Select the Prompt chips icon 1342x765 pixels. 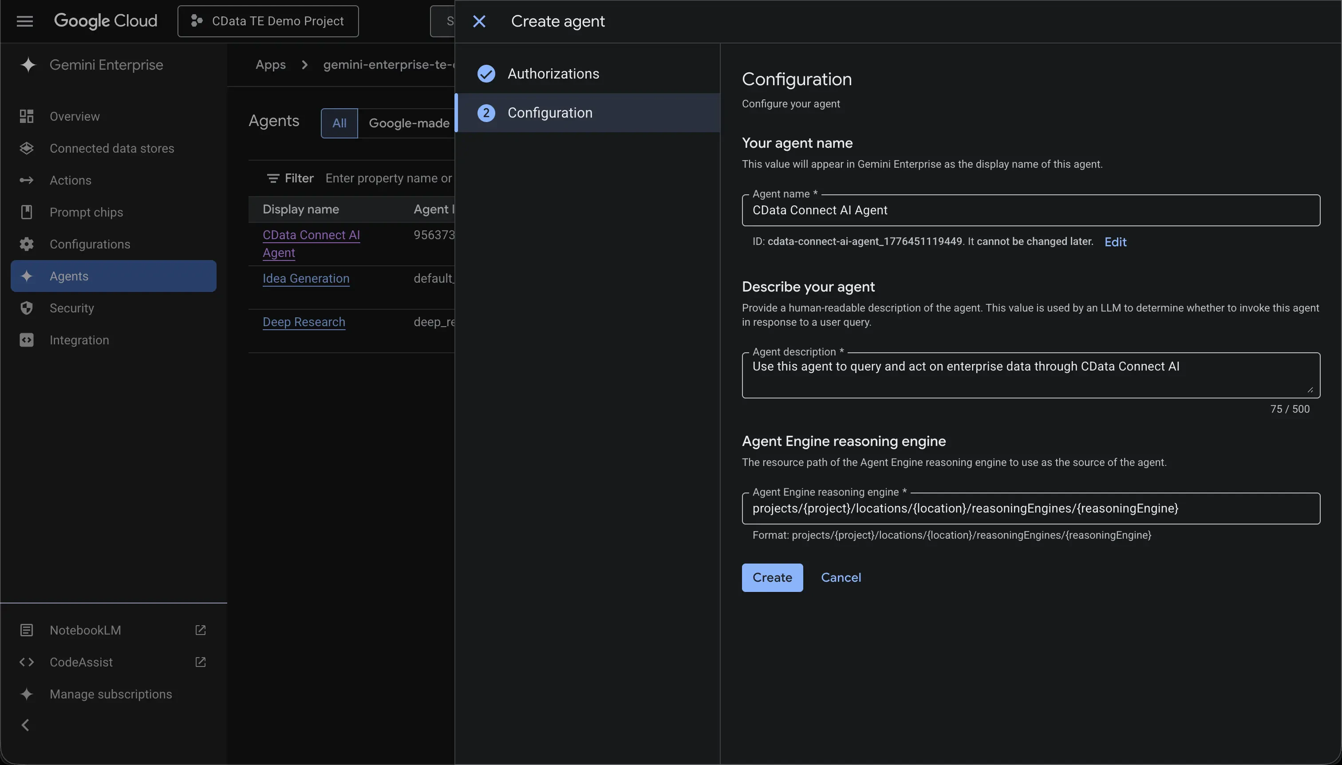point(27,212)
